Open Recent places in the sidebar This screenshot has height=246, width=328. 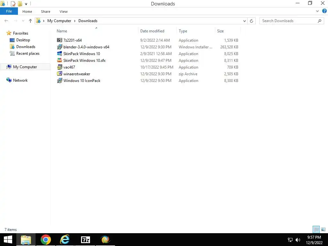(28, 53)
